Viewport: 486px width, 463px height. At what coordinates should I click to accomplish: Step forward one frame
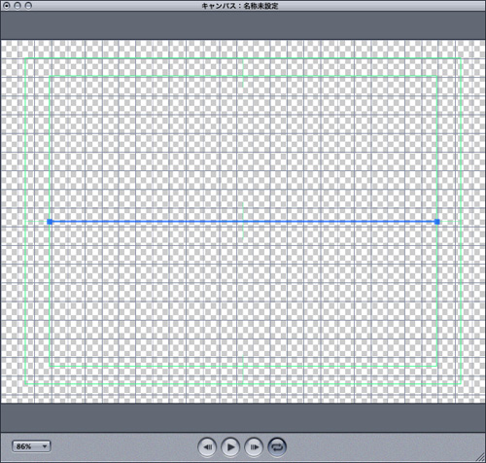[x=254, y=447]
